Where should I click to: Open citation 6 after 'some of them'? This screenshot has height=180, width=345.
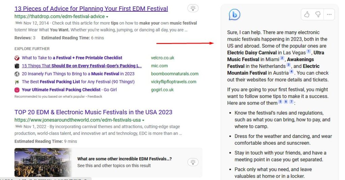[x=286, y=102]
